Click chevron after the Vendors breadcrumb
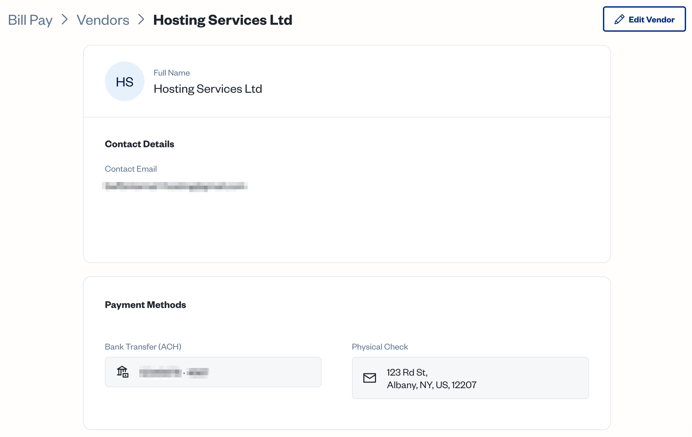The width and height of the screenshot is (692, 437). (x=141, y=19)
